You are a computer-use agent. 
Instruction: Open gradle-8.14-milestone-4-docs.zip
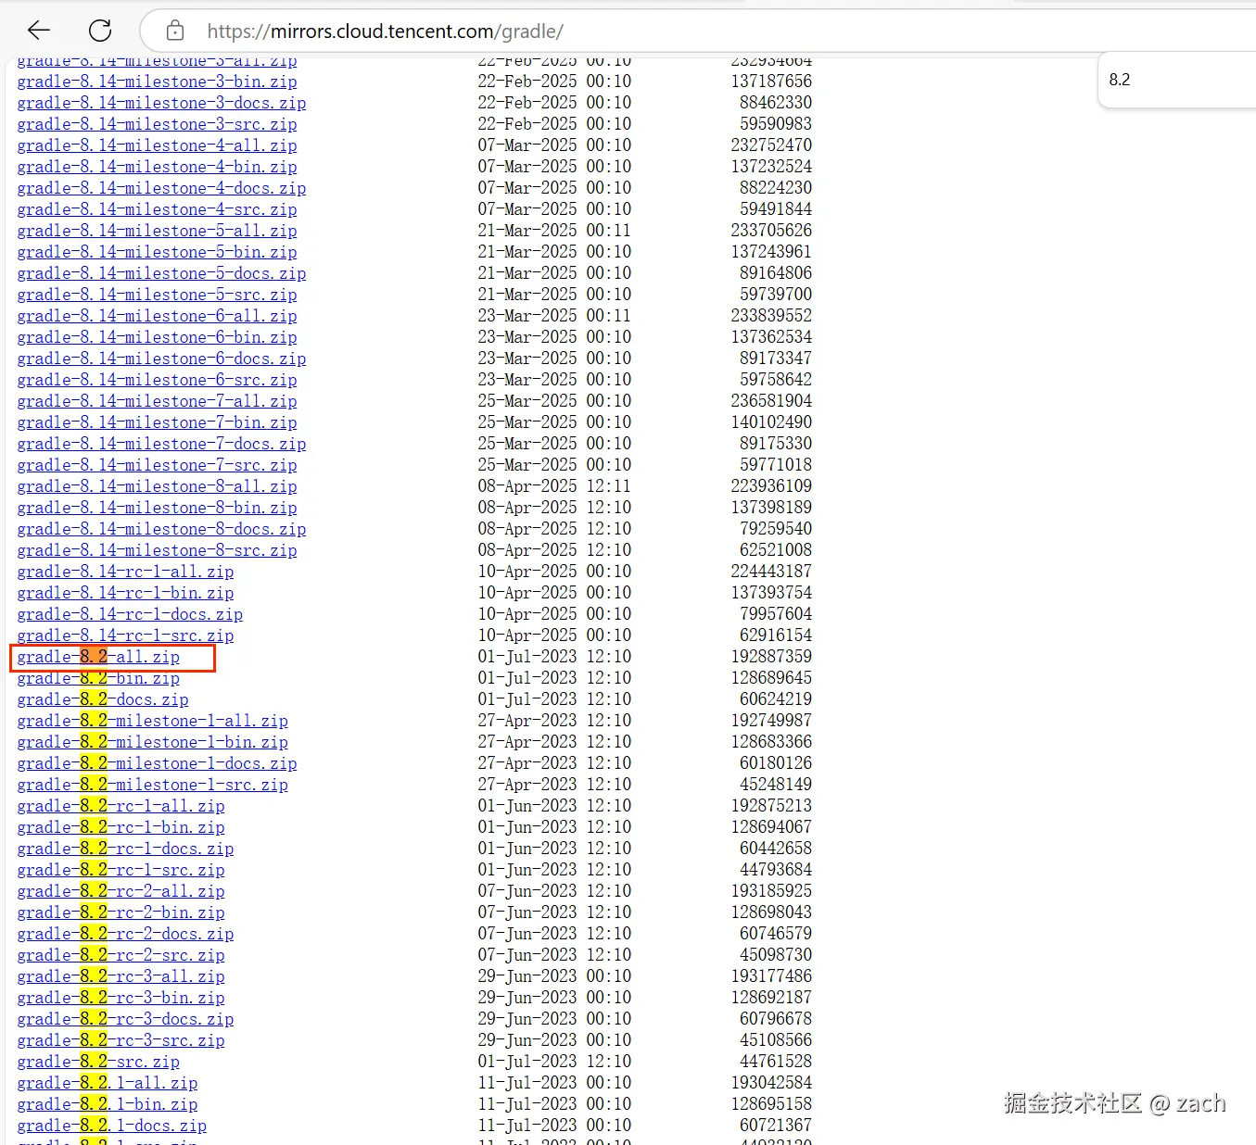[161, 188]
